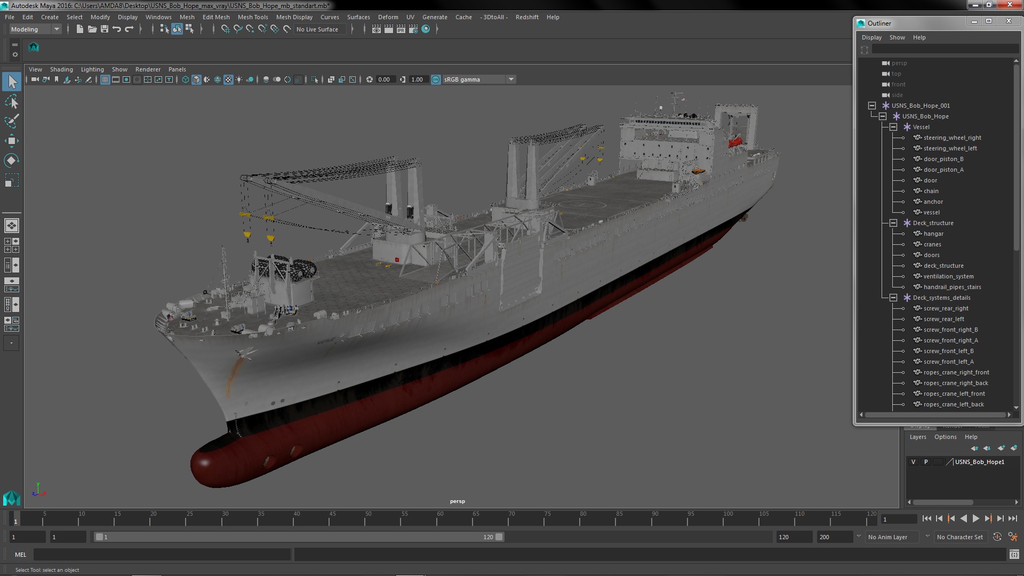1024x576 pixels.
Task: Step forward to next key
Action: 988,518
